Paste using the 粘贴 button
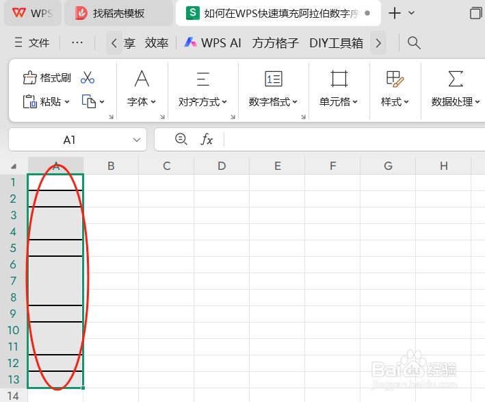Viewport: 485px width, 402px height. pyautogui.click(x=42, y=101)
